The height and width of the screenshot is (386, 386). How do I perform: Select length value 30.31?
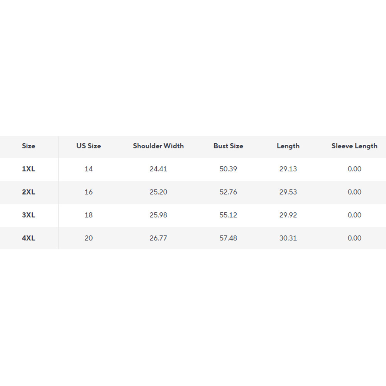288,238
